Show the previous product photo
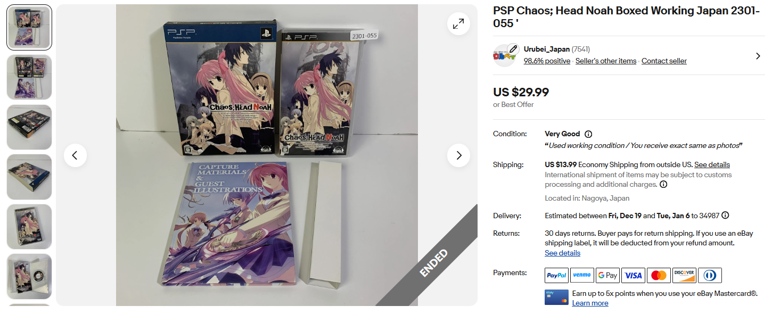The width and height of the screenshot is (772, 314). coord(75,155)
